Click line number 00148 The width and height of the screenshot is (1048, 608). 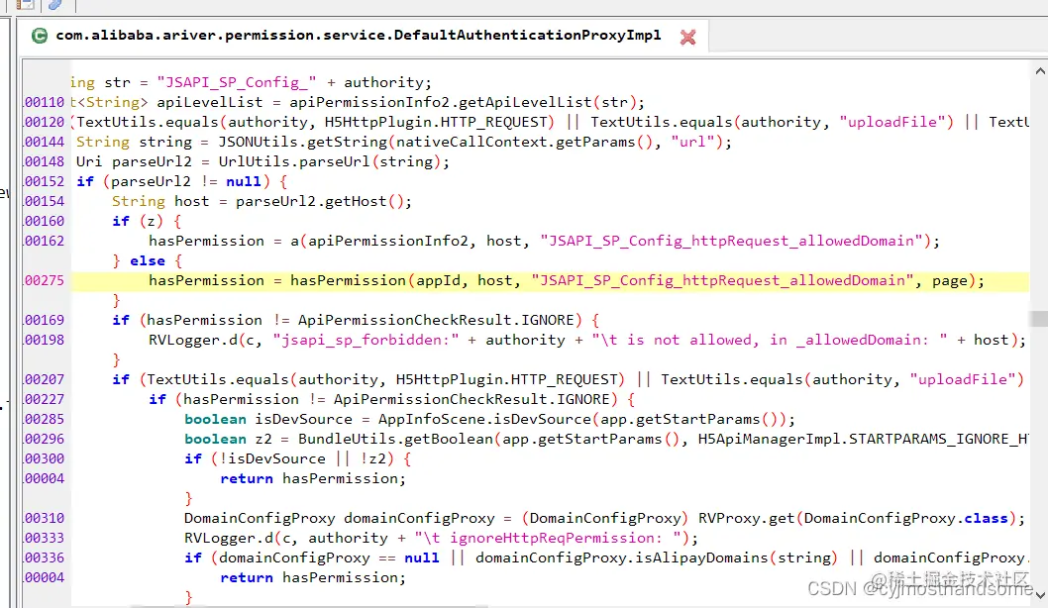(45, 161)
